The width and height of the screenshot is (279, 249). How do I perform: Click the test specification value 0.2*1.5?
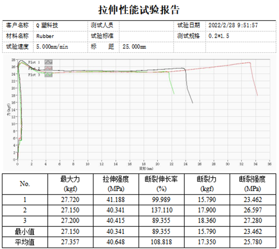[x=219, y=36]
